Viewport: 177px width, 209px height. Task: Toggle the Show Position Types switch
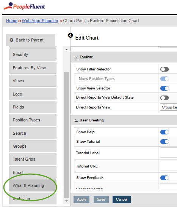pyautogui.click(x=164, y=79)
